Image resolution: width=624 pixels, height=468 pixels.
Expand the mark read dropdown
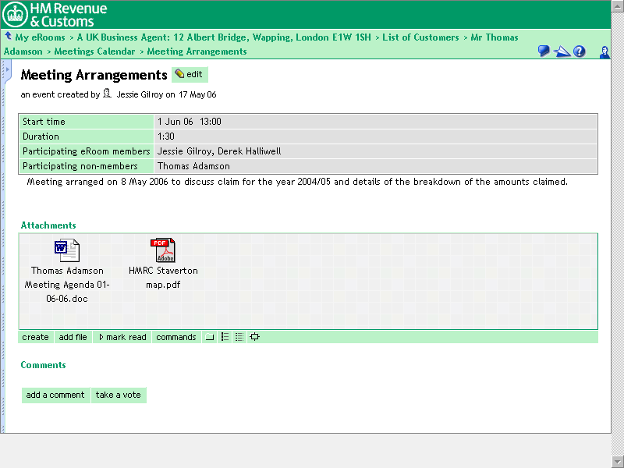pos(122,337)
